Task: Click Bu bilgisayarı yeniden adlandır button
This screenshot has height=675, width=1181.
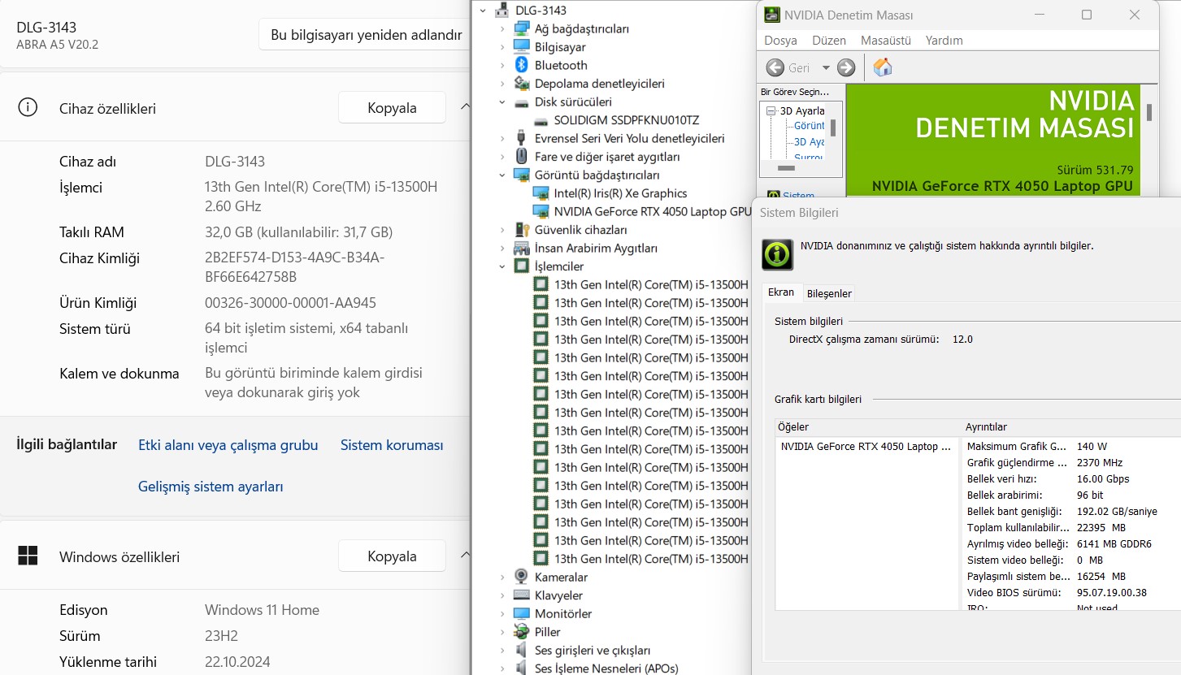Action: click(x=366, y=35)
